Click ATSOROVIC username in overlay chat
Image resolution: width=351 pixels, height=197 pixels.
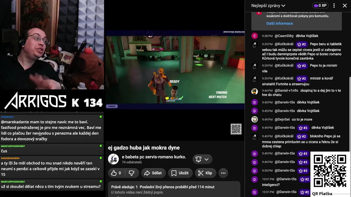click(7, 117)
